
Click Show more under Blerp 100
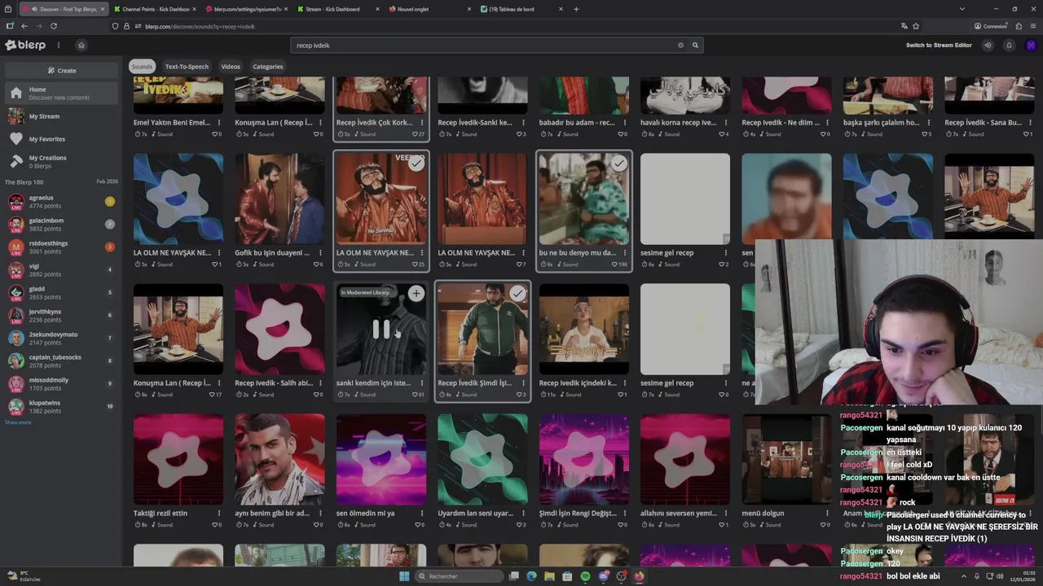point(18,422)
